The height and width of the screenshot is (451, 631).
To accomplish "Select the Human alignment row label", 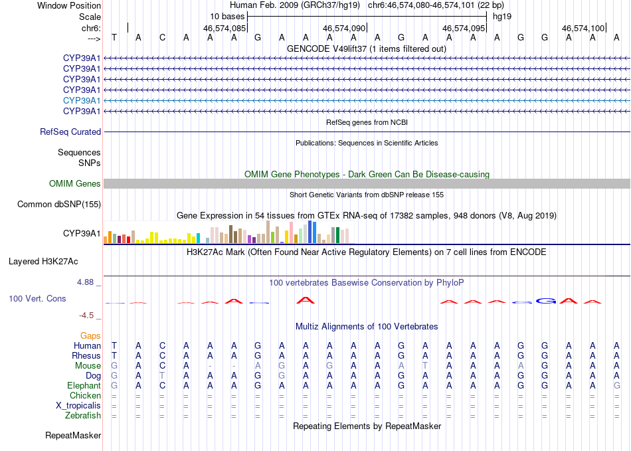I will click(87, 345).
